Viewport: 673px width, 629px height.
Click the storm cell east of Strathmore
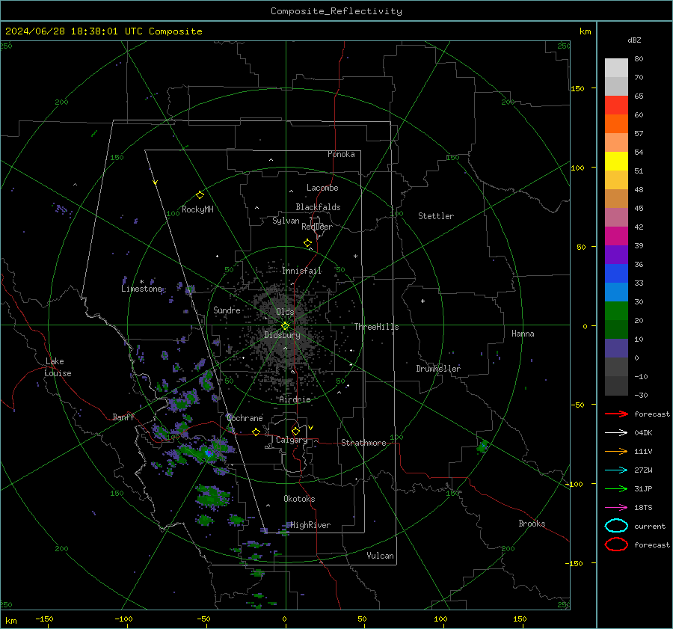pyautogui.click(x=483, y=447)
